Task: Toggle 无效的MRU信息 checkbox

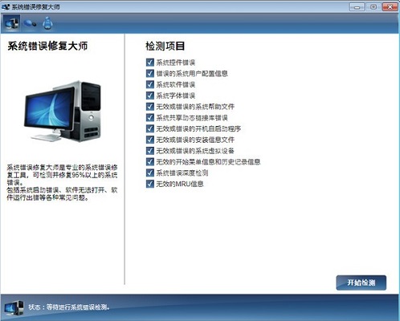Action: [x=150, y=184]
